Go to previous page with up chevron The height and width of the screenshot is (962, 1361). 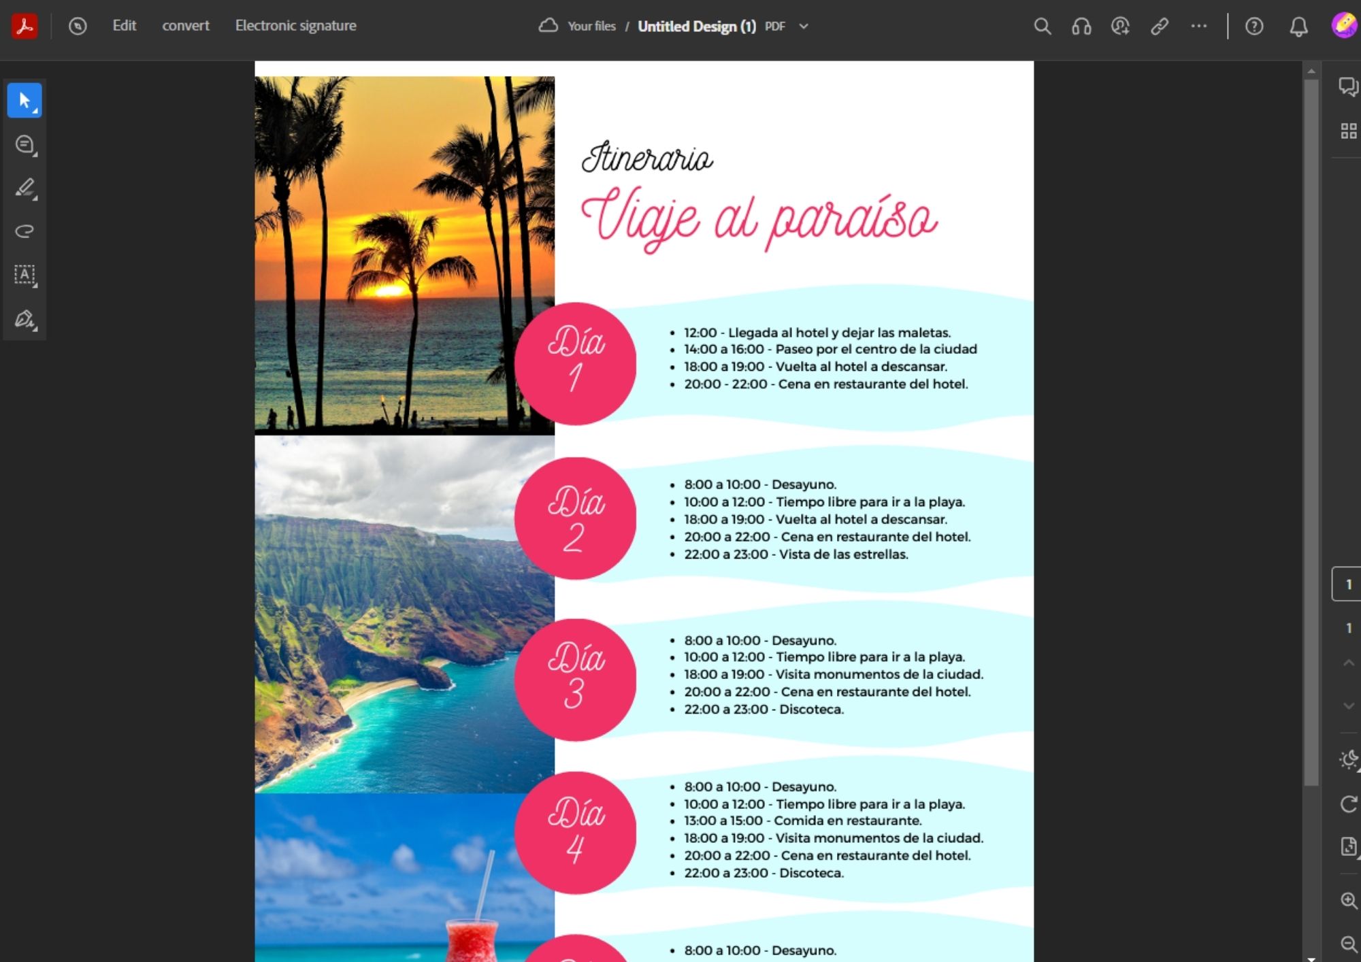(x=1348, y=663)
